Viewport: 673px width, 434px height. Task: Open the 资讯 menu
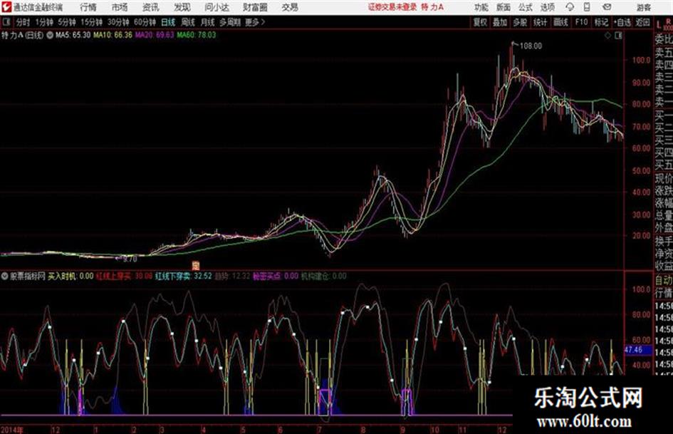pyautogui.click(x=151, y=7)
